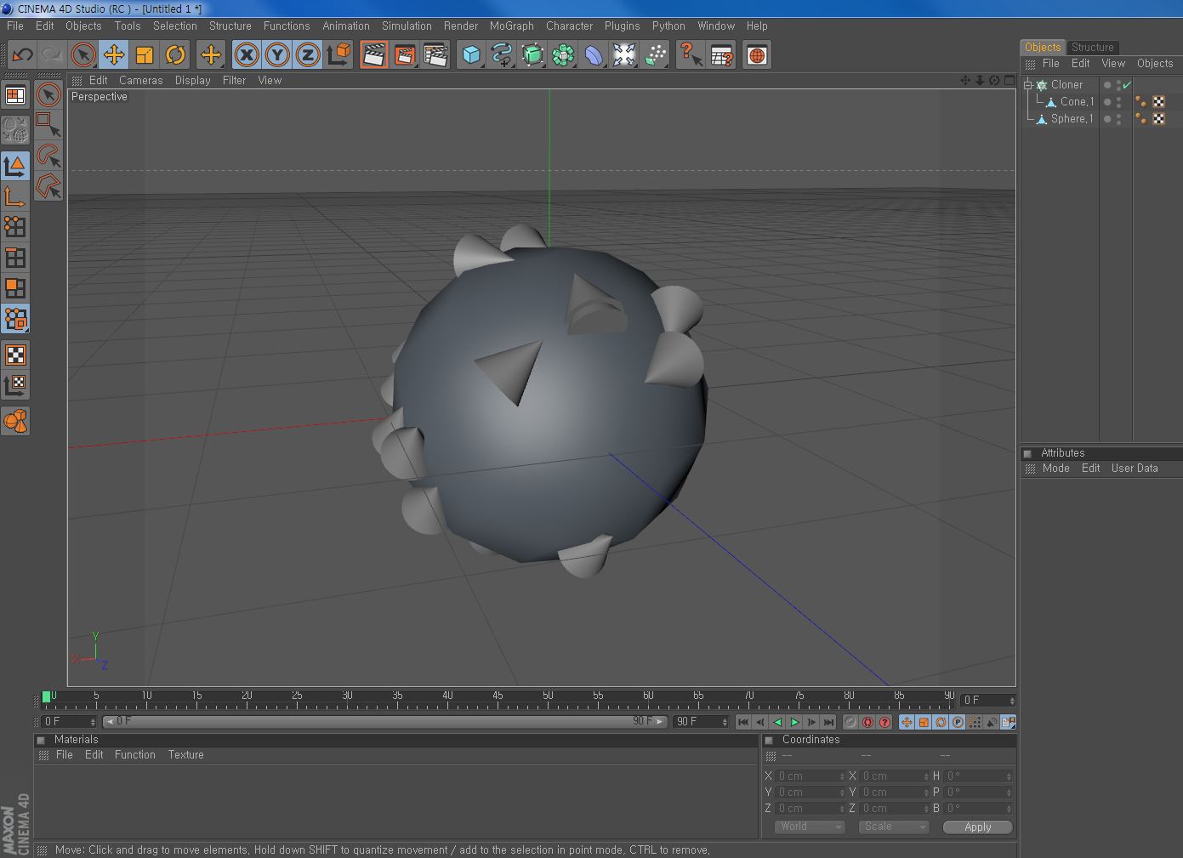Collapse the Cloner object tree node

pos(1027,84)
